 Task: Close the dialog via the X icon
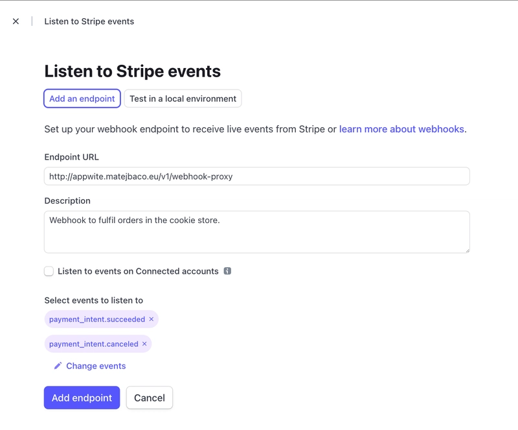16,21
